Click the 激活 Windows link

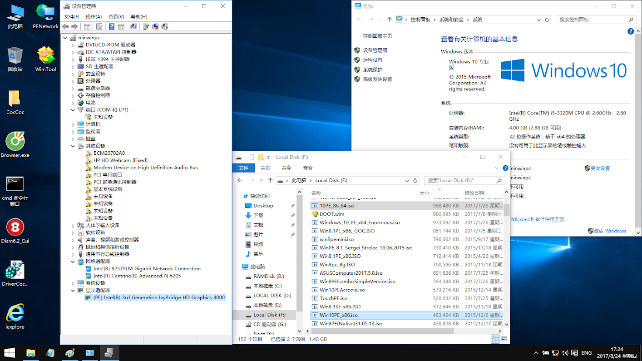610,231
